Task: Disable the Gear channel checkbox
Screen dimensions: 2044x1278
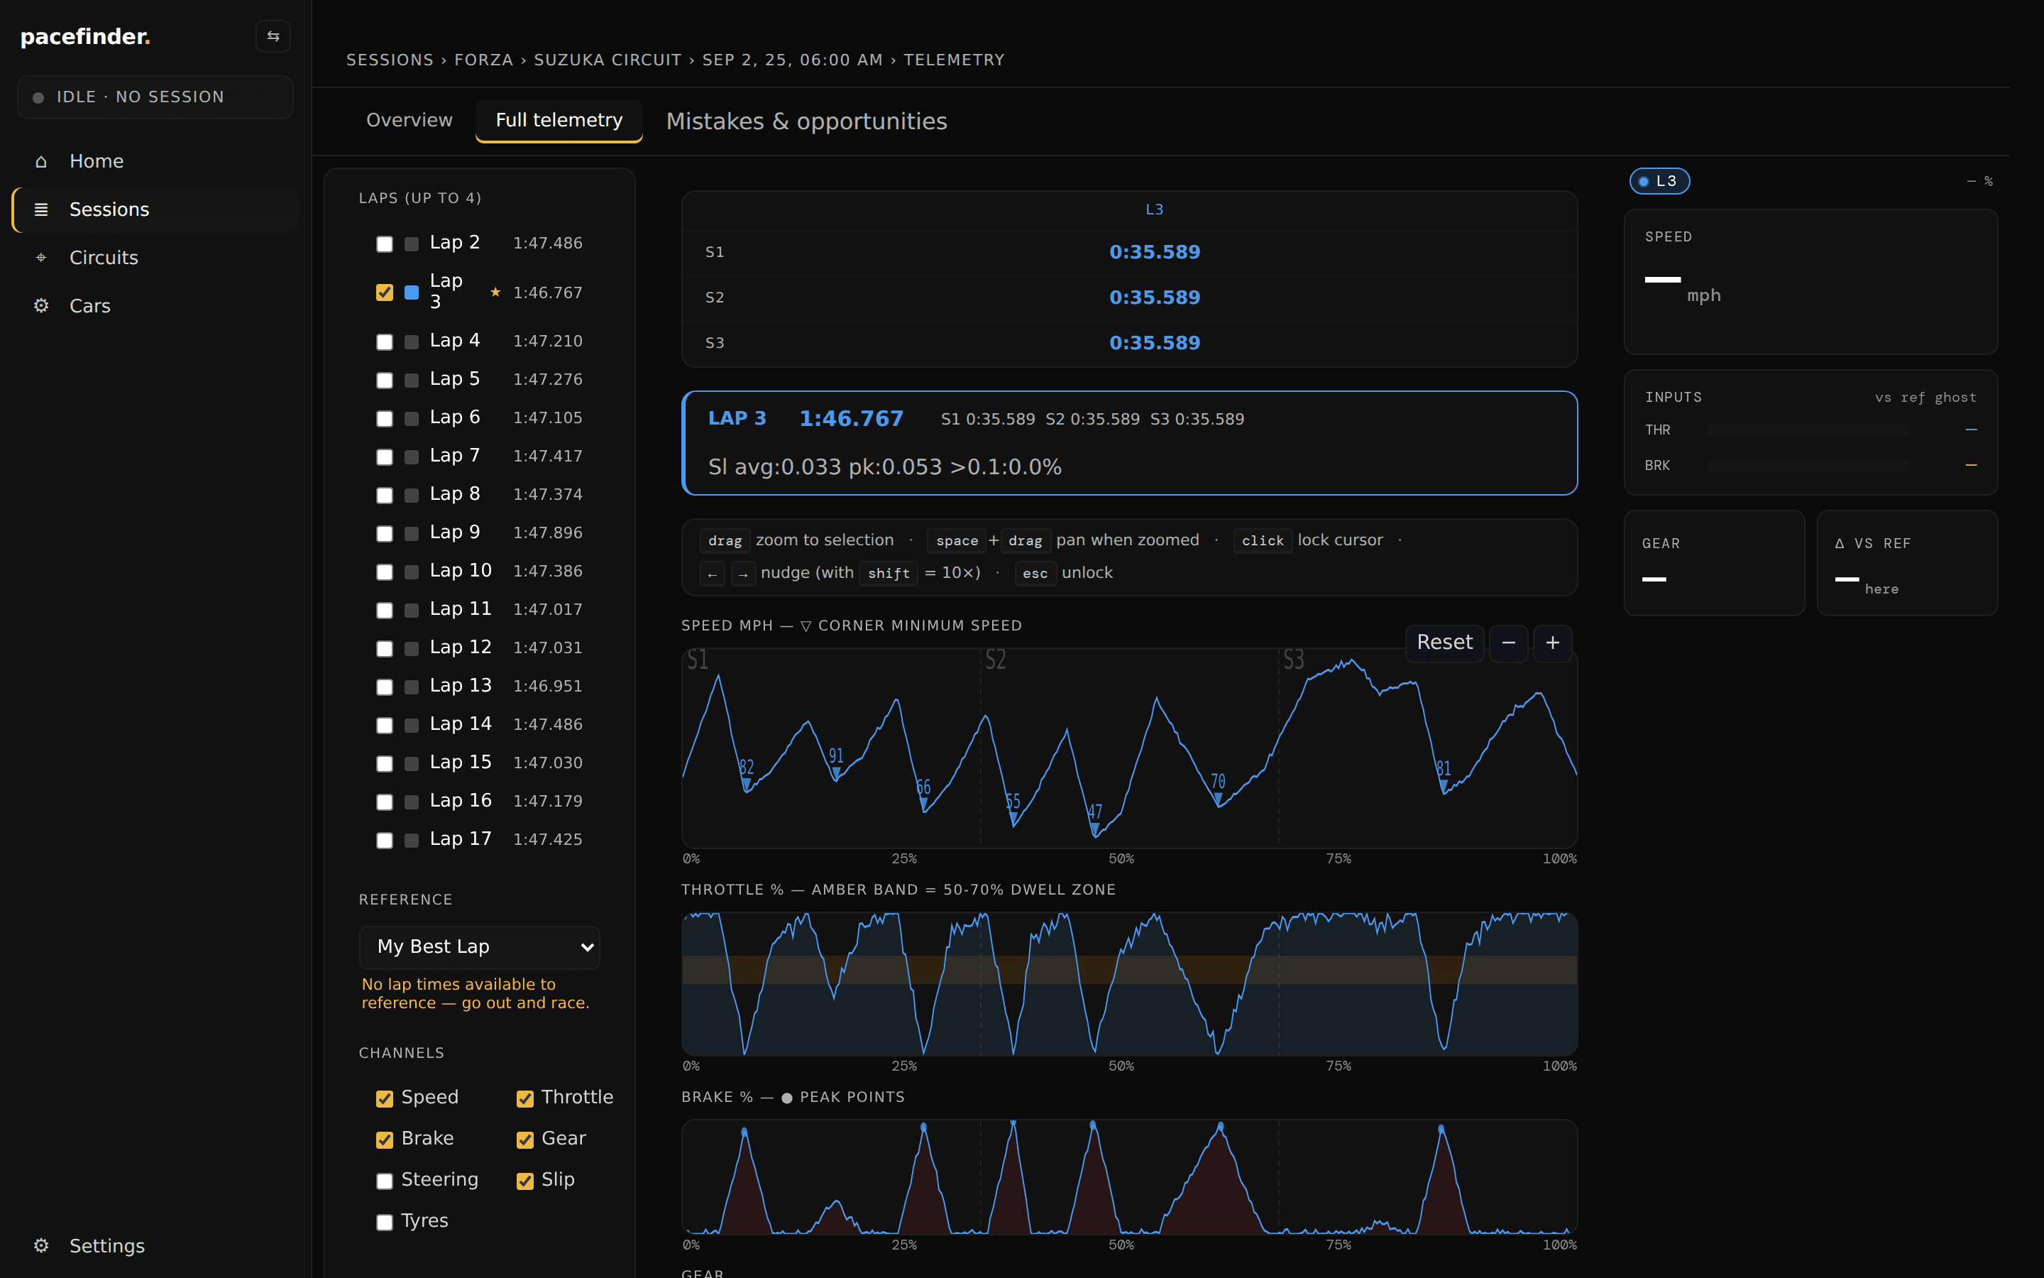Action: coord(524,1140)
